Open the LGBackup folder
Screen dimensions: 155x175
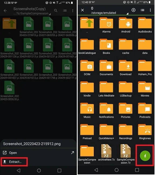(126, 89)
